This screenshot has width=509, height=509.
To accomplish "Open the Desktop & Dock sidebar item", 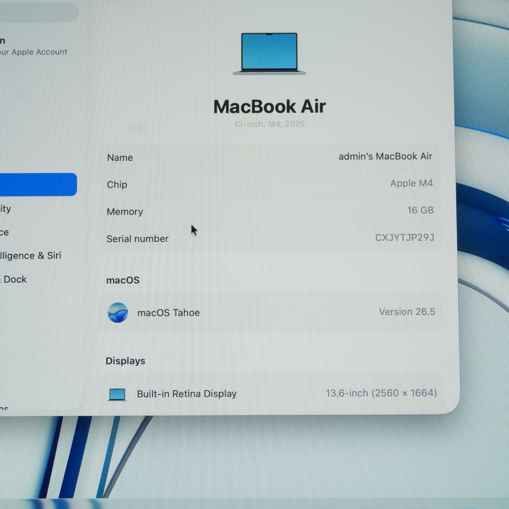I will 13,279.
